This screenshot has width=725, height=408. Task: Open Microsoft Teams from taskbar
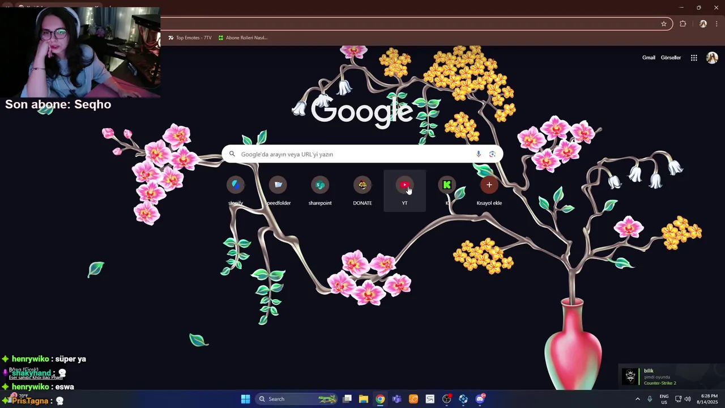pos(396,399)
